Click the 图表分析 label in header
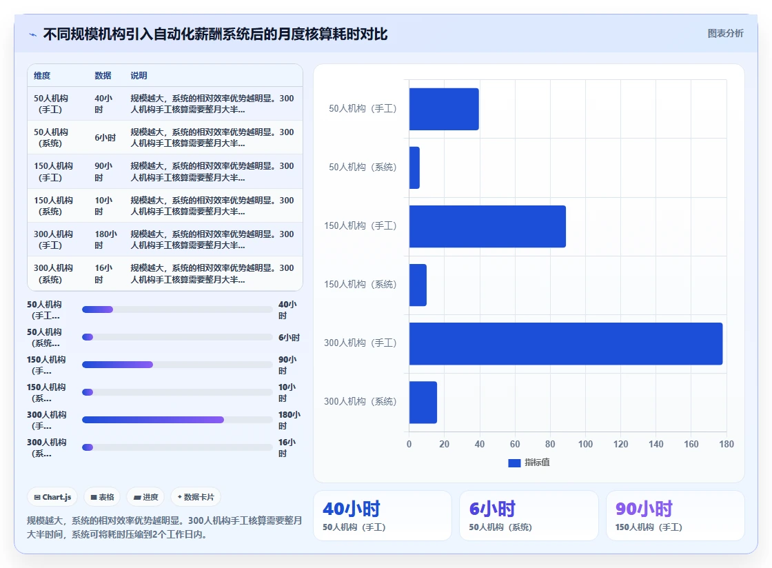The height and width of the screenshot is (568, 772). [725, 34]
